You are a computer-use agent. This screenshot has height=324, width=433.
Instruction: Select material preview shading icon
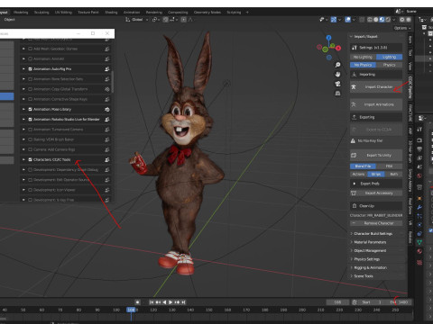tap(382, 20)
